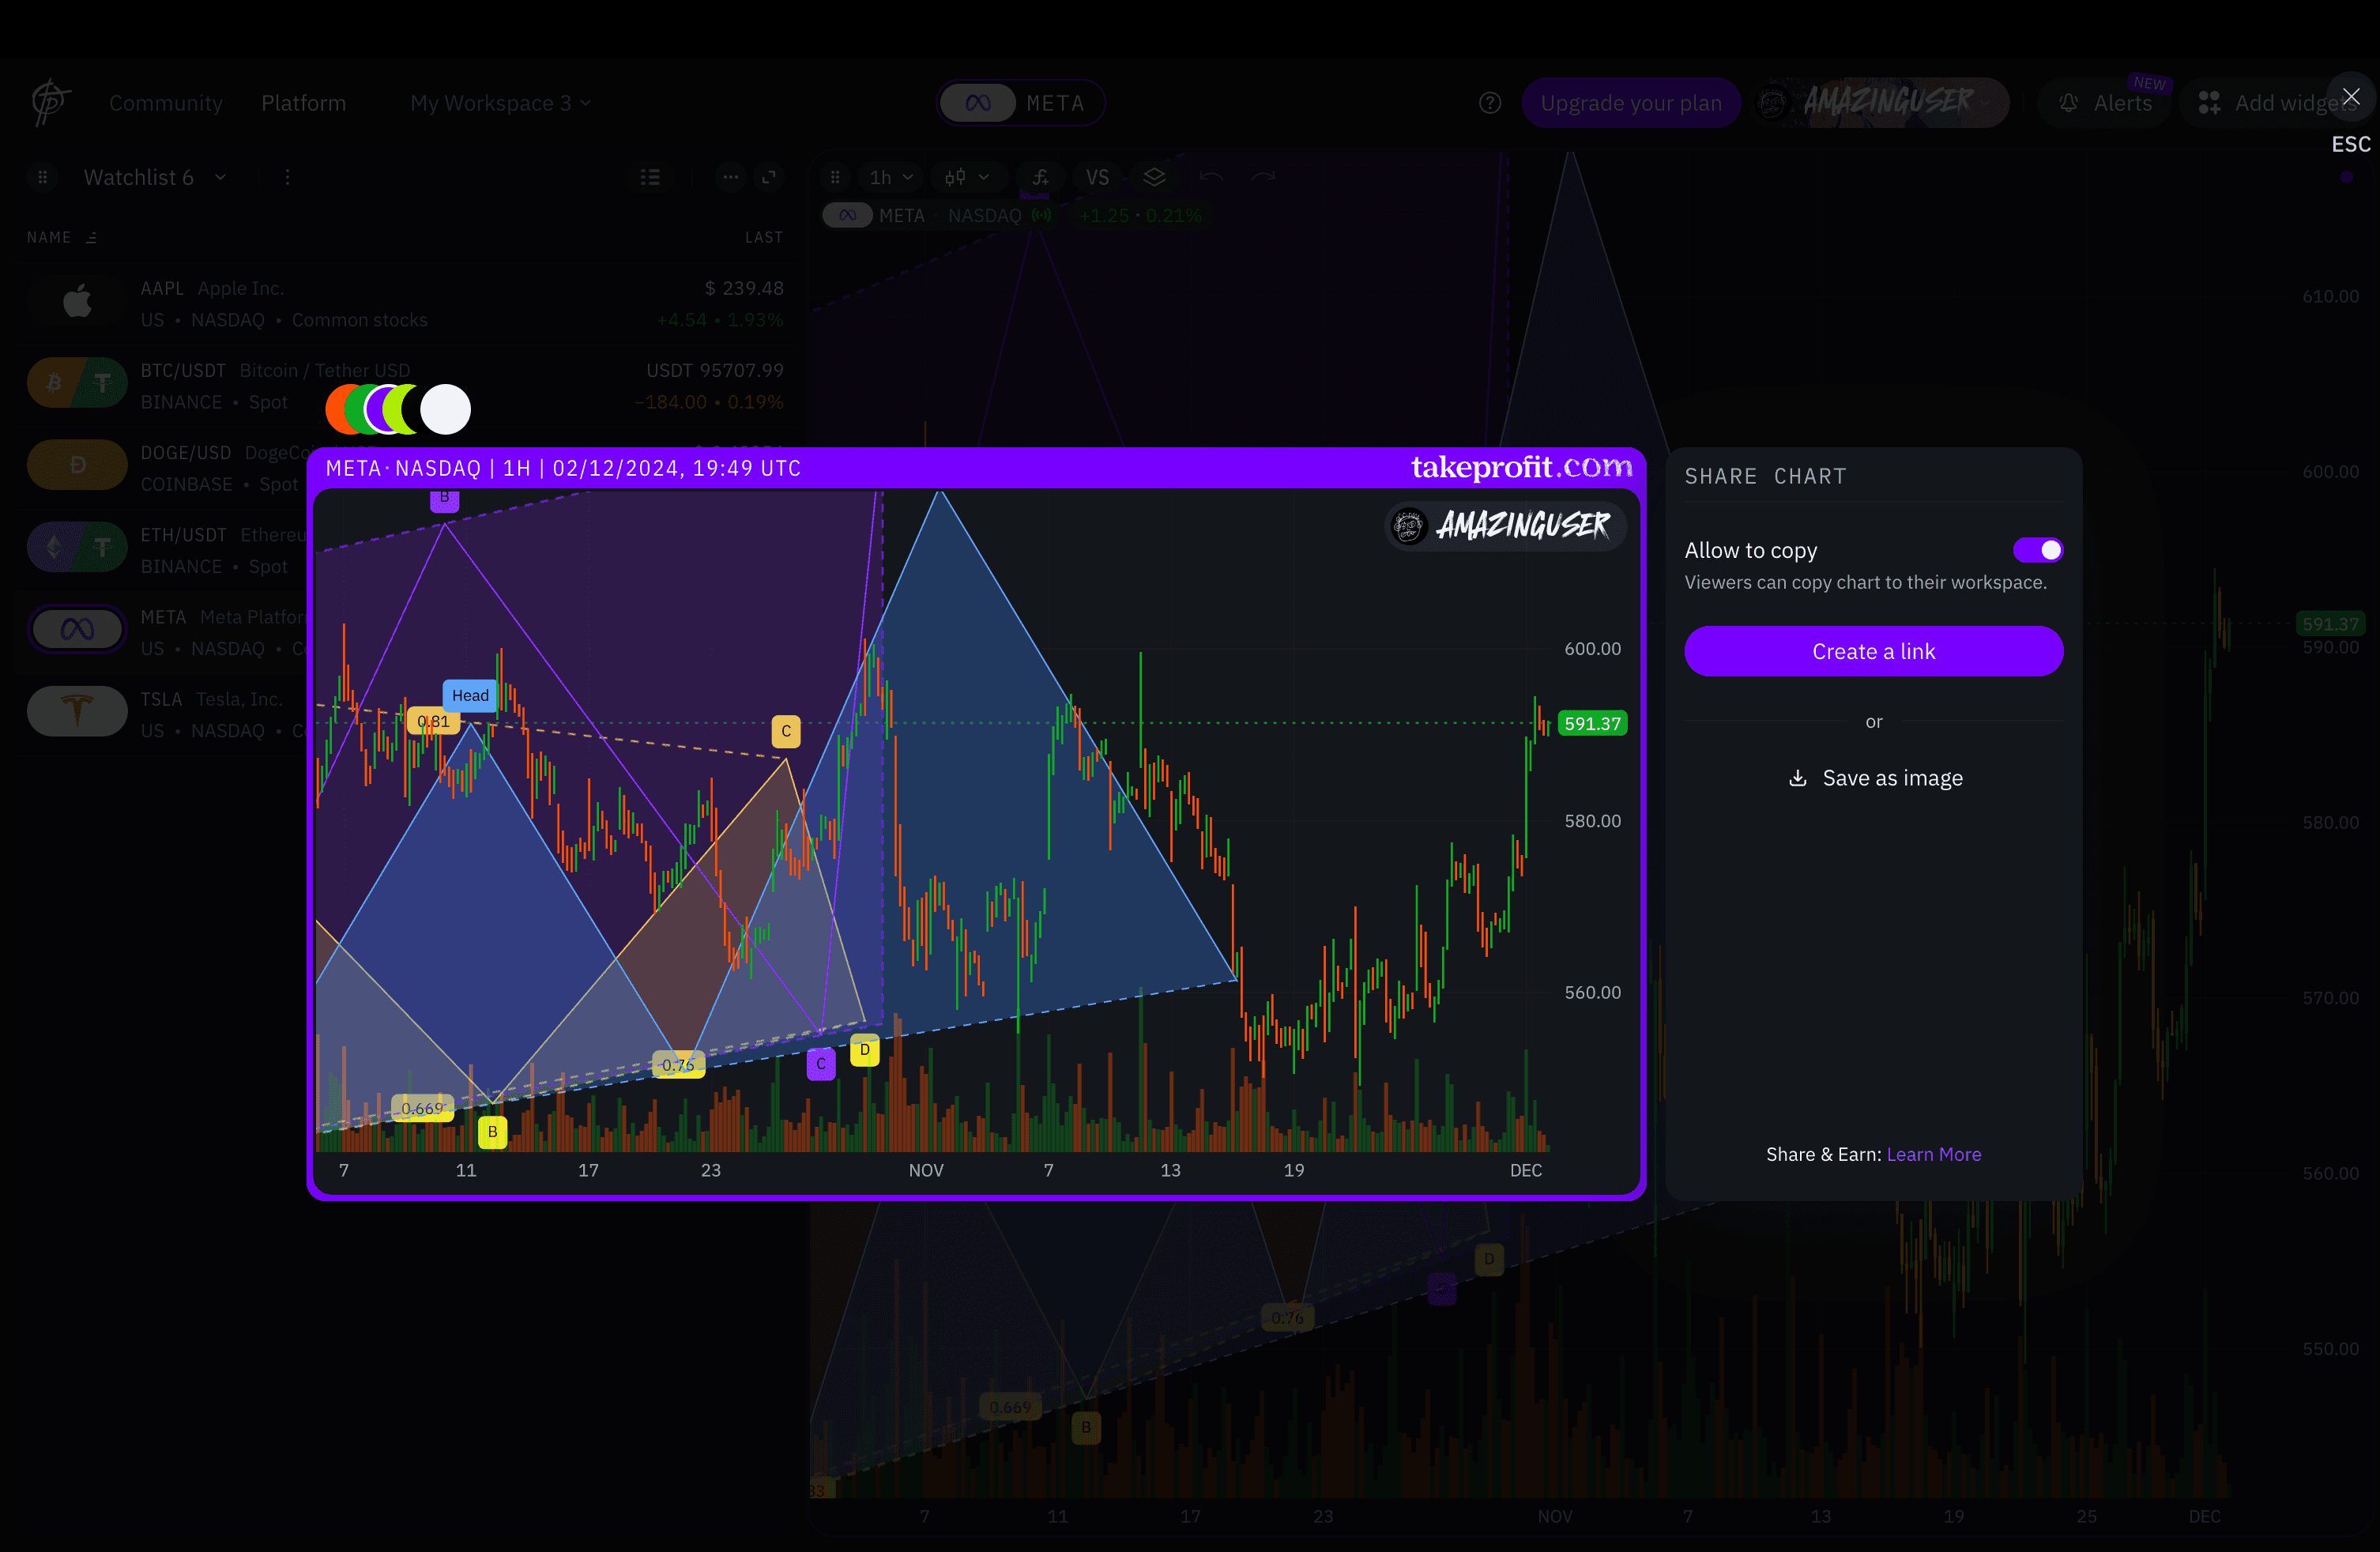Click the TakeProfit logo in background header
The height and width of the screenshot is (1552, 2380).
[50, 103]
